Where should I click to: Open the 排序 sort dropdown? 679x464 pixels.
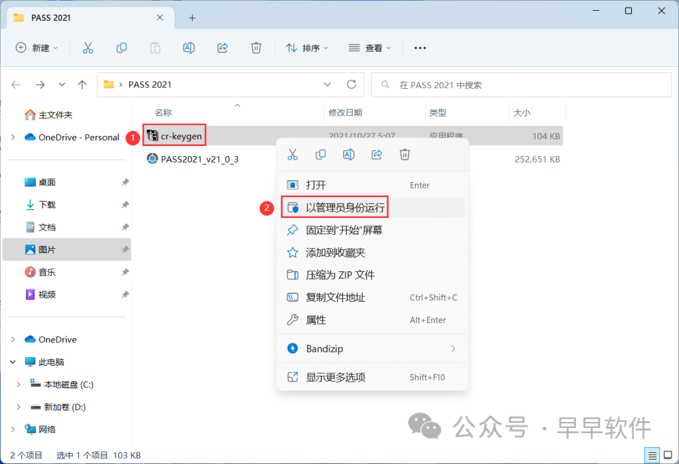pos(306,48)
